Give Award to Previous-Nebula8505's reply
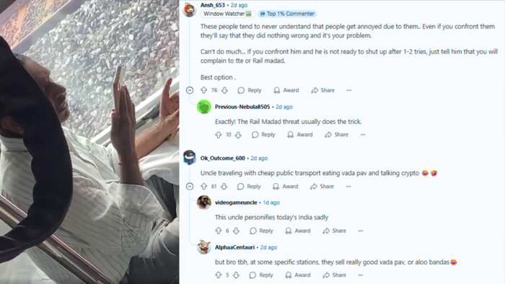Screen dimensions: 505x284 [x=300, y=135]
